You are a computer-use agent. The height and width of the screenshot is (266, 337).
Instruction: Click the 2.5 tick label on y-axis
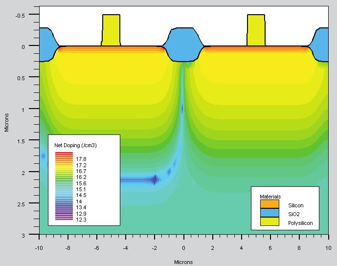21,204
